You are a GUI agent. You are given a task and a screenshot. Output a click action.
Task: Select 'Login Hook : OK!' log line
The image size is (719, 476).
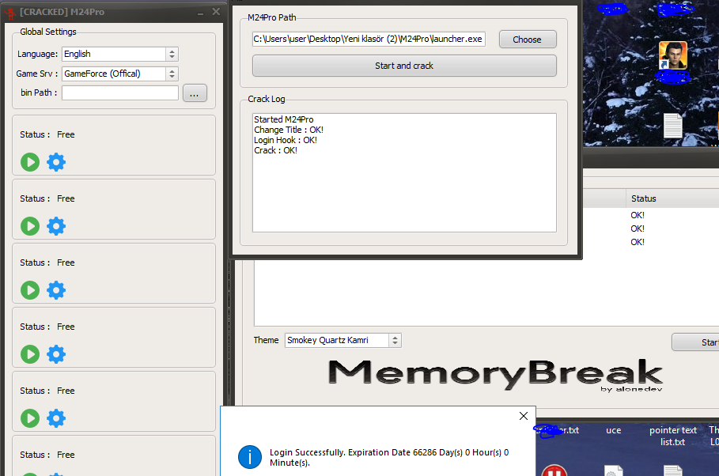[286, 140]
